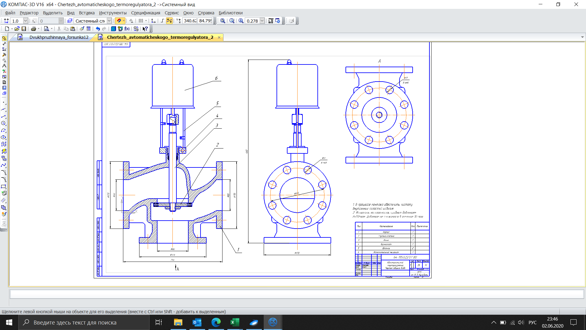Image resolution: width=586 pixels, height=330 pixels.
Task: Expand the view scale 1.0 dropdown
Action: point(26,21)
